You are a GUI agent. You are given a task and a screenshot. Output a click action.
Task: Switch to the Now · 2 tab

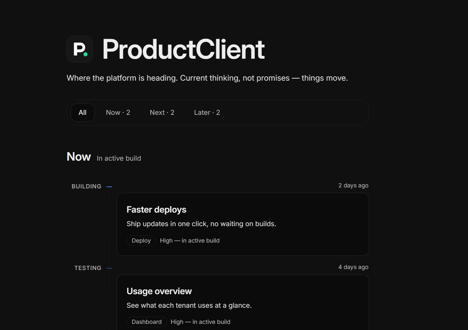click(118, 113)
